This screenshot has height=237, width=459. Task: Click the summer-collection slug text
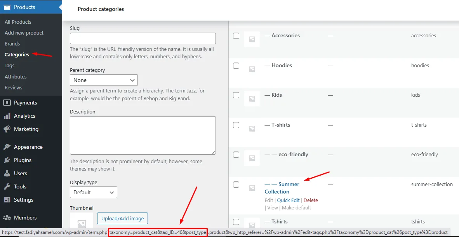pyautogui.click(x=432, y=185)
